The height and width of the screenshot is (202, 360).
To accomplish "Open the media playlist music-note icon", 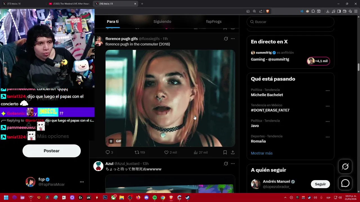I will tap(333, 11).
